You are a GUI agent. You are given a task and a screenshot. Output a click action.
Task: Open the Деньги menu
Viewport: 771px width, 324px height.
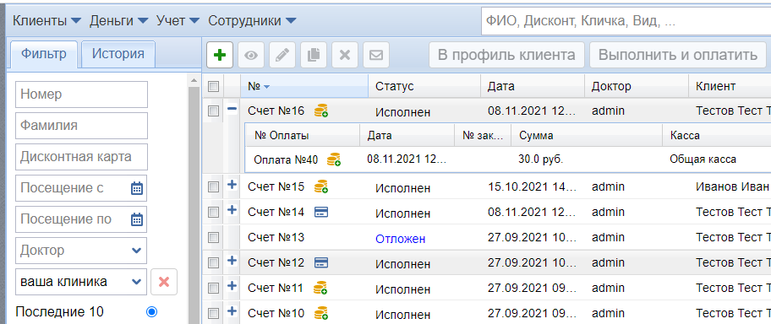(x=118, y=20)
